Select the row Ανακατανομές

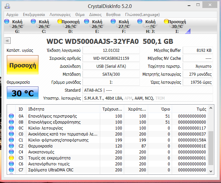pyautogui.click(x=108, y=152)
